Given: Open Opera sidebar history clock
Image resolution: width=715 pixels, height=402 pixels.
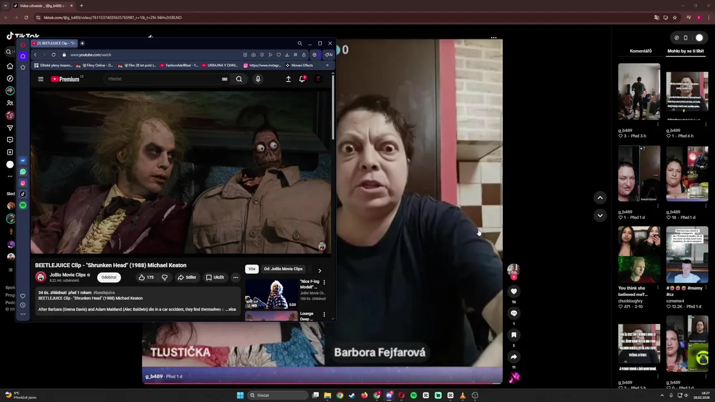Looking at the screenshot, I should point(23,305).
